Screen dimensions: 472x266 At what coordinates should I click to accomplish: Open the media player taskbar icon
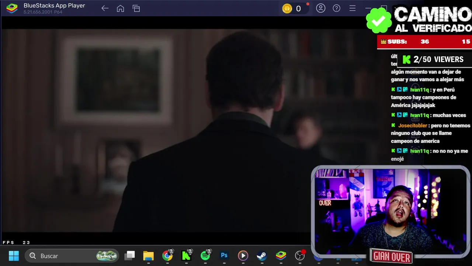click(x=243, y=256)
